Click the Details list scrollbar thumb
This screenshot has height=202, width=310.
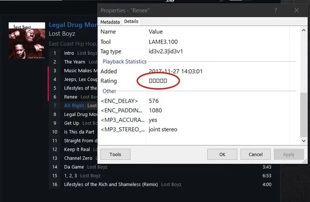pos(303,115)
